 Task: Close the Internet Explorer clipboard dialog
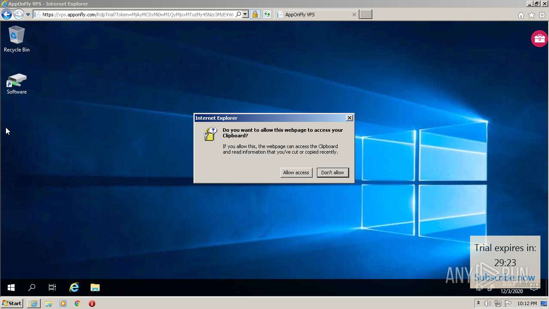tap(350, 118)
